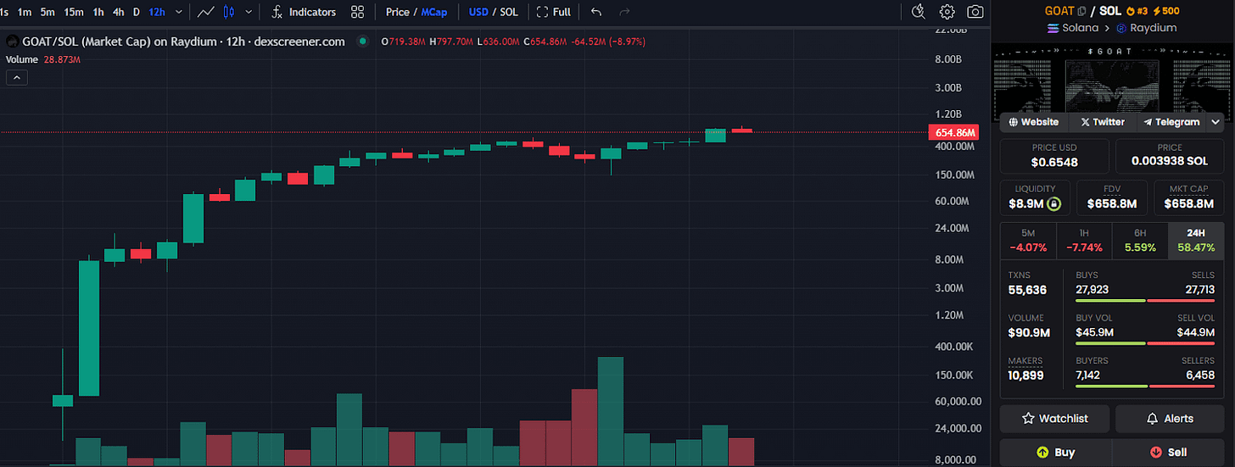Screen dimensions: 1235x467
Task: Switch chart to MCap mode
Action: [x=434, y=12]
